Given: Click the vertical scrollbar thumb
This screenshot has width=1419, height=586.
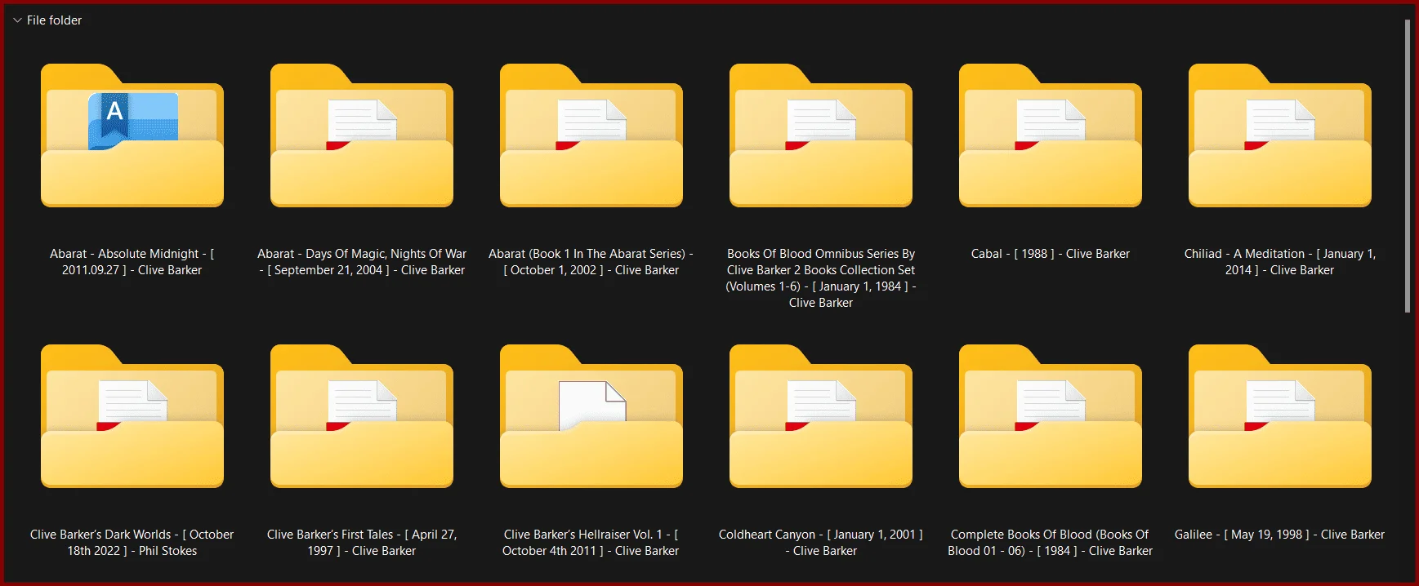Looking at the screenshot, I should pos(1408,166).
